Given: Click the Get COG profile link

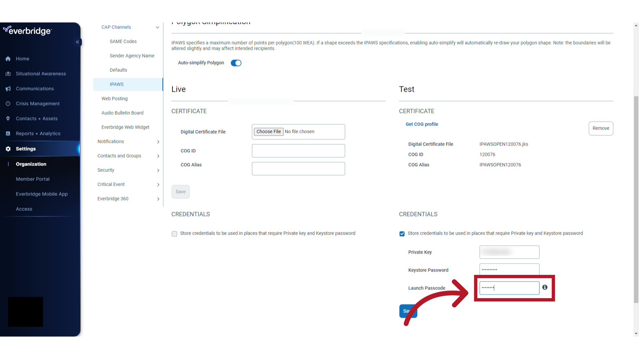Looking at the screenshot, I should pos(422,124).
